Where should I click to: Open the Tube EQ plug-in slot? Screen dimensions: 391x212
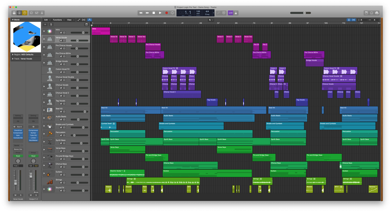tap(33, 135)
